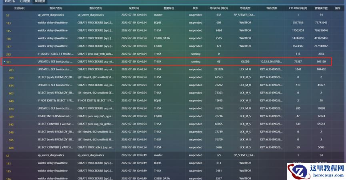Sort by the 等待时间 (毫秒) column header
The width and height of the screenshot is (346, 180).
click(x=219, y=8)
